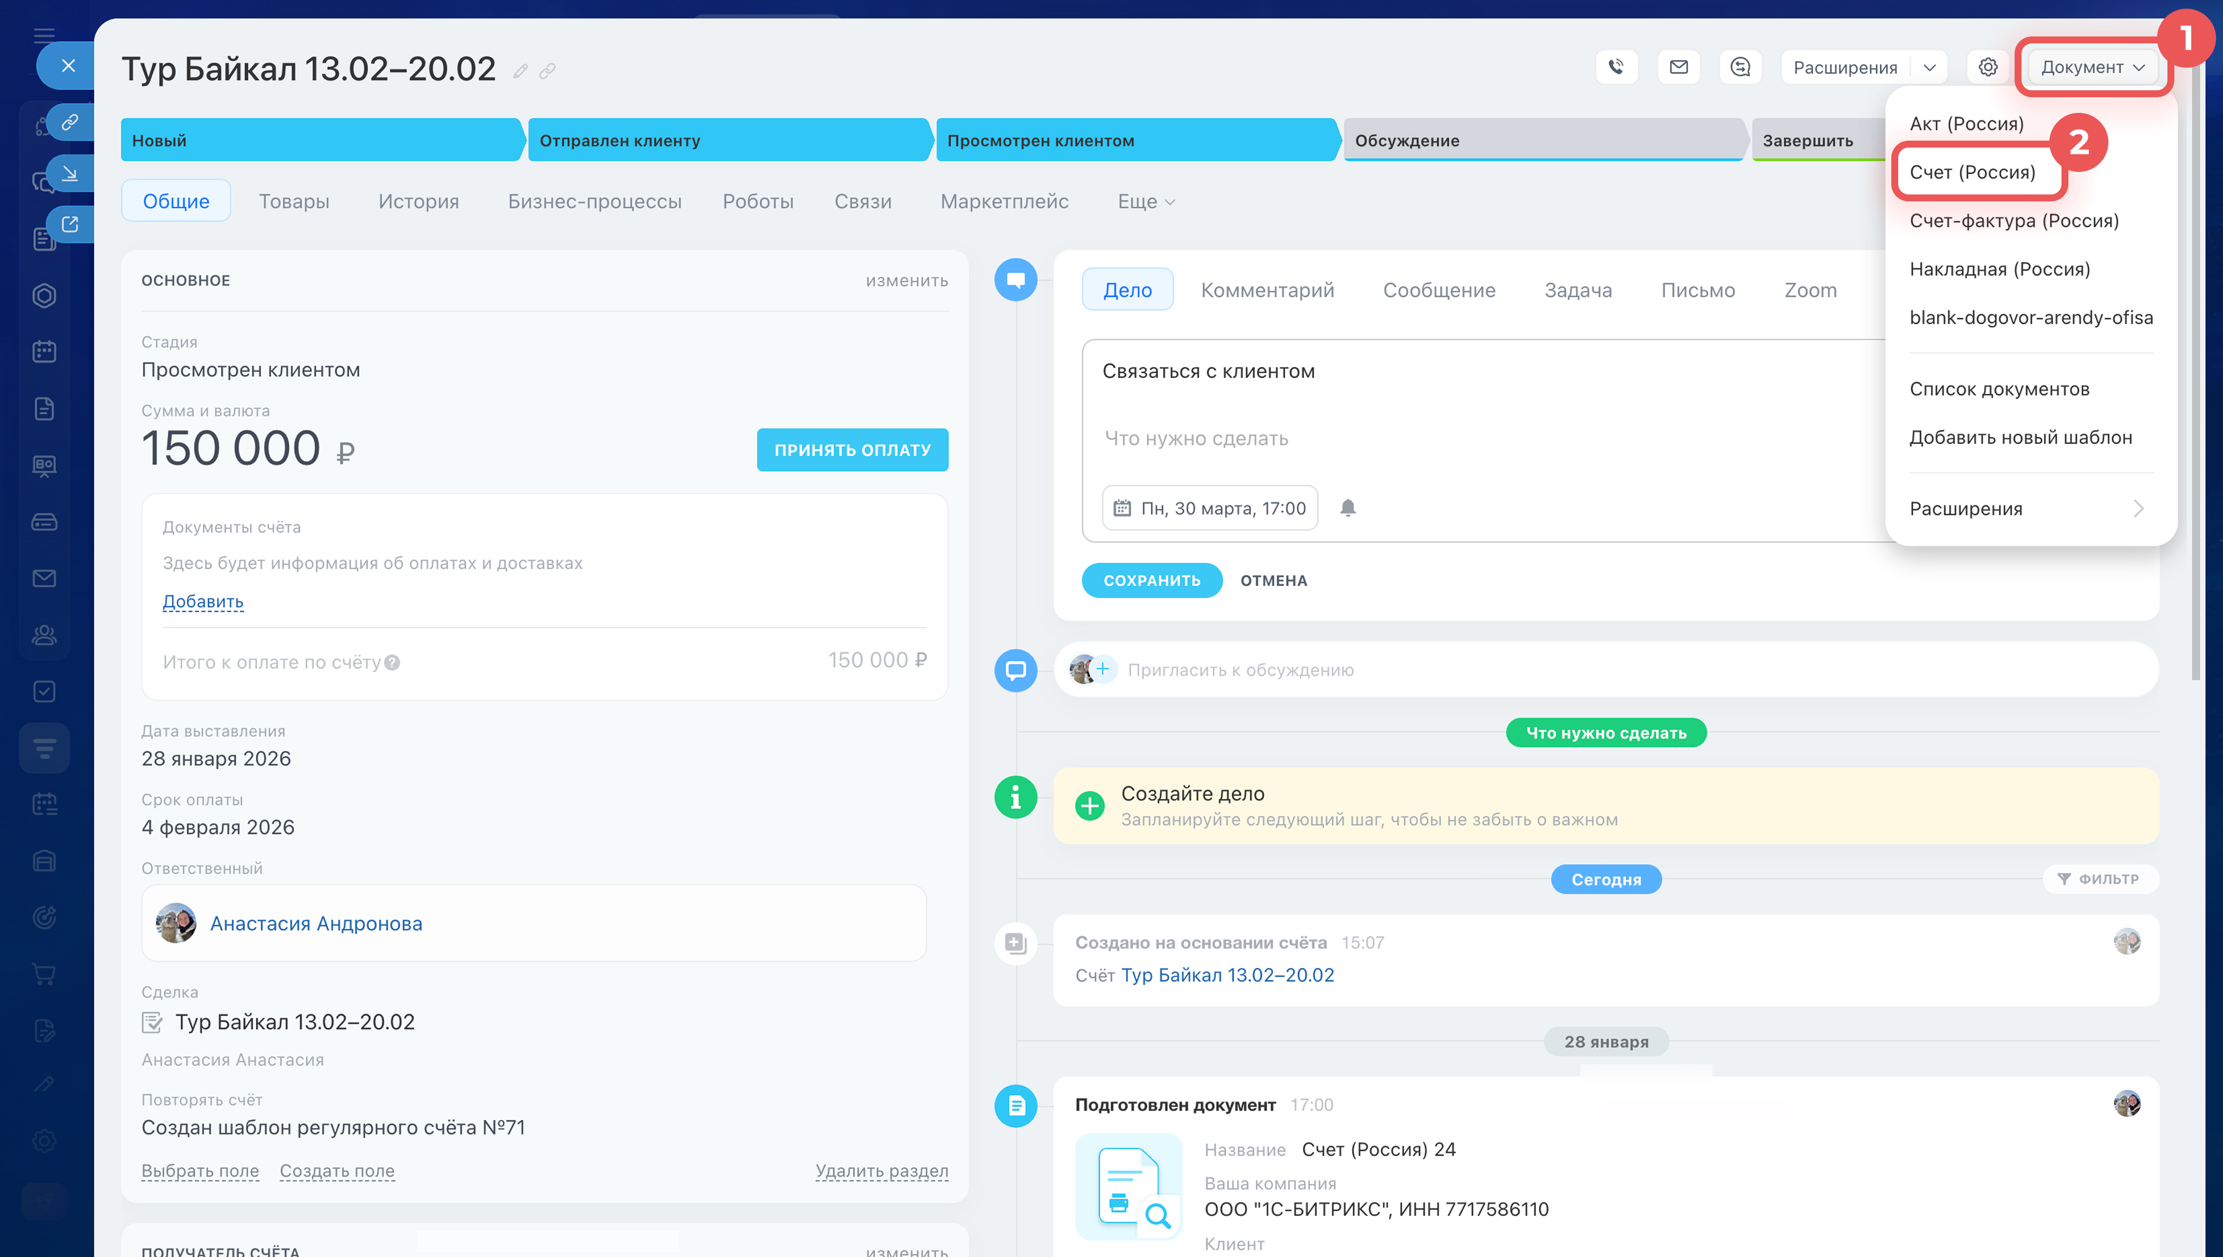Click the phone call icon in header
This screenshot has width=2223, height=1257.
[1616, 67]
